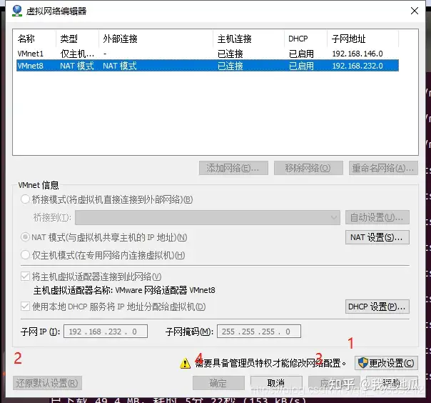Screen dimensions: 431x403
Task: Select the VMnet8 network row
Action: pyautogui.click(x=208, y=66)
